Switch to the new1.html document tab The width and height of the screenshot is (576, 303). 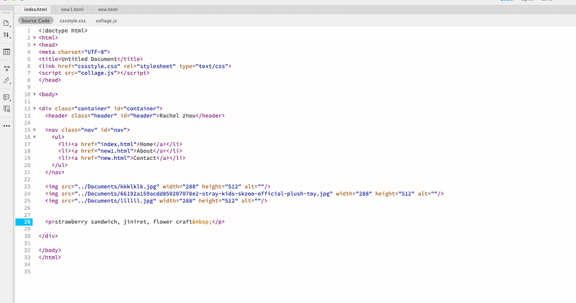pyautogui.click(x=72, y=10)
